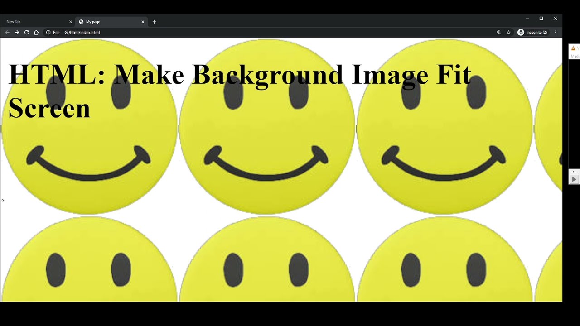This screenshot has height=326, width=580.
Task: Close the Chrome browser window
Action: 555,19
